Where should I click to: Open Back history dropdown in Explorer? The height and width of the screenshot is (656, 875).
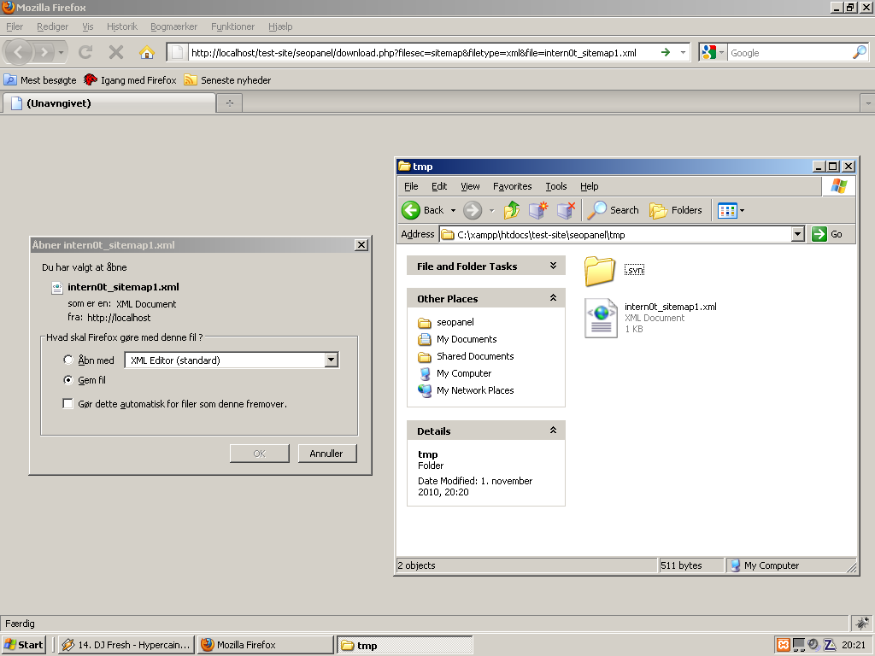click(453, 211)
